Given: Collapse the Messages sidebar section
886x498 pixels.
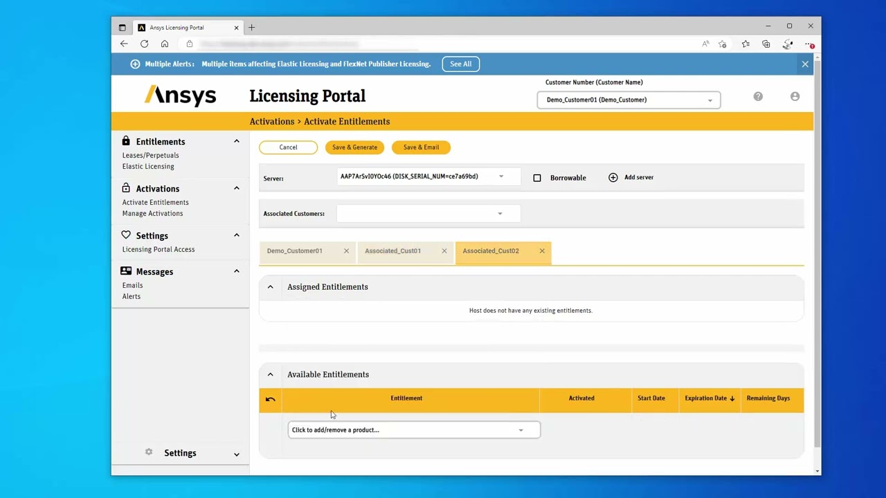Looking at the screenshot, I should (236, 271).
